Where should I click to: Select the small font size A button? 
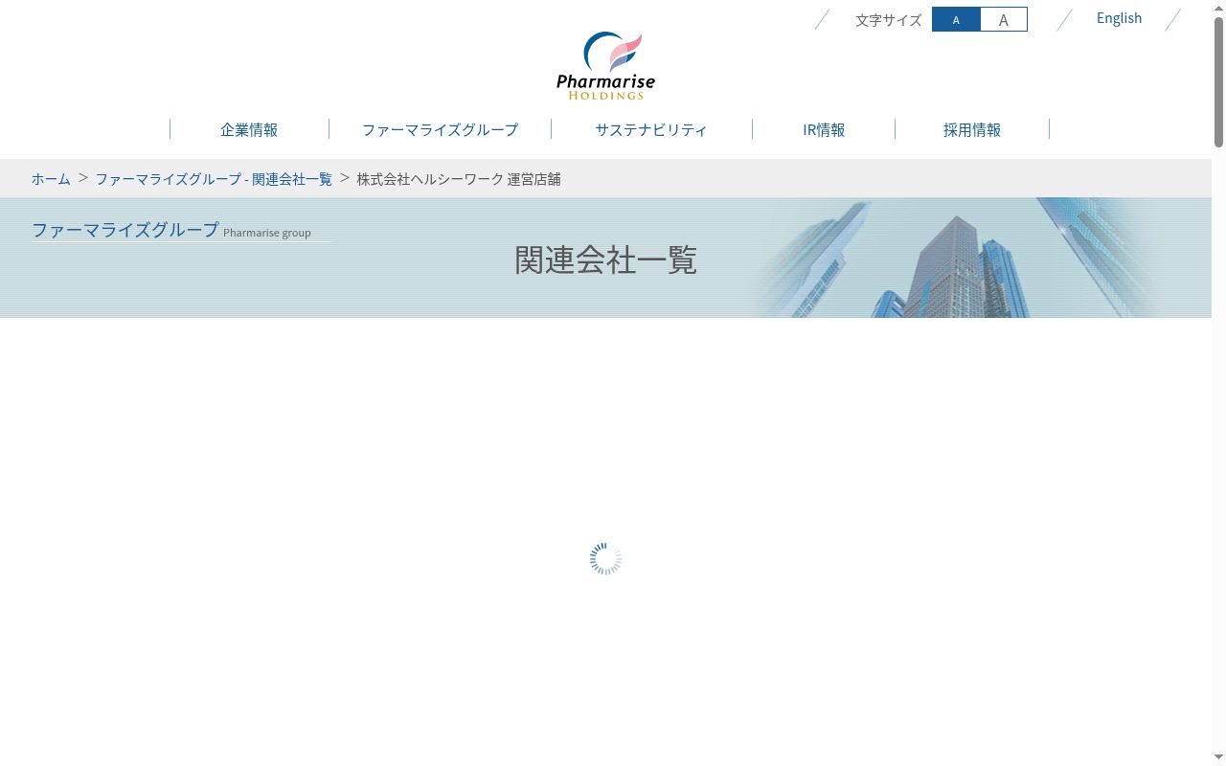[956, 19]
